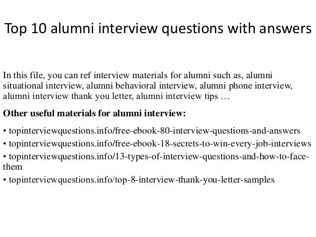Click the bullet before the top-8 thank-you link
This screenshot has width=316, height=237.
[4, 179]
